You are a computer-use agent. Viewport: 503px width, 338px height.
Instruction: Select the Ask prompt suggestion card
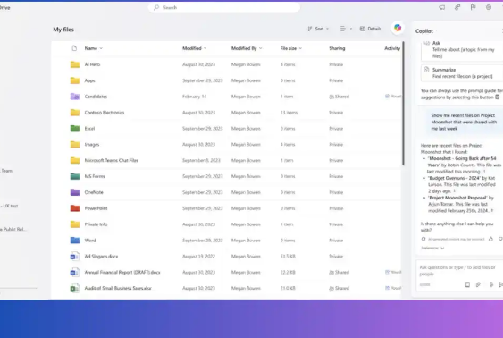[462, 50]
